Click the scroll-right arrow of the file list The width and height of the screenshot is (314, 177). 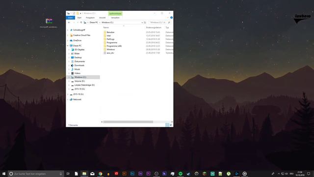pyautogui.click(x=172, y=122)
